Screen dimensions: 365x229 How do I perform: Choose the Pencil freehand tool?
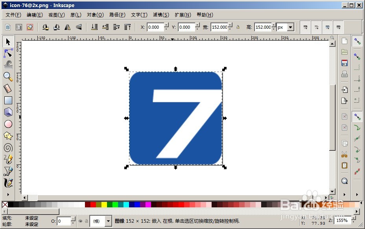coord(8,159)
